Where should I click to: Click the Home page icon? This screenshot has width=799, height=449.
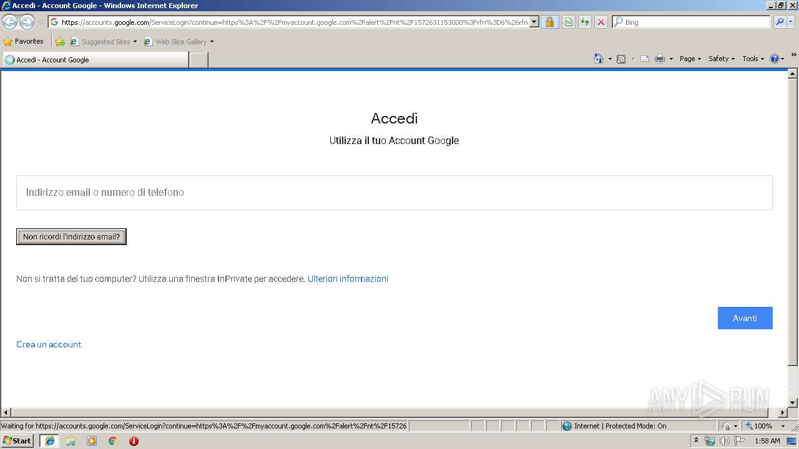pyautogui.click(x=599, y=59)
